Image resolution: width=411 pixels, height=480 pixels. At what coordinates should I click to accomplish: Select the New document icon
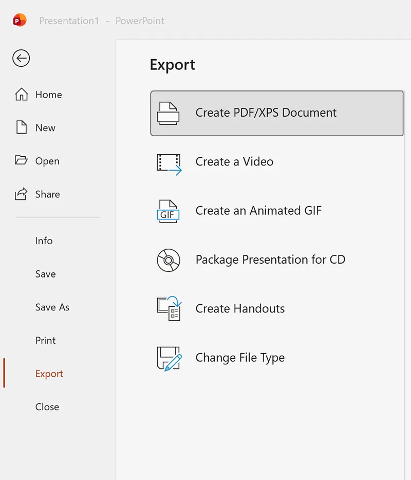click(22, 127)
